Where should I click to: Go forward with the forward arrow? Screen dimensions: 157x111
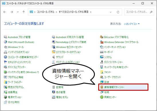pyautogui.click(x=12, y=12)
